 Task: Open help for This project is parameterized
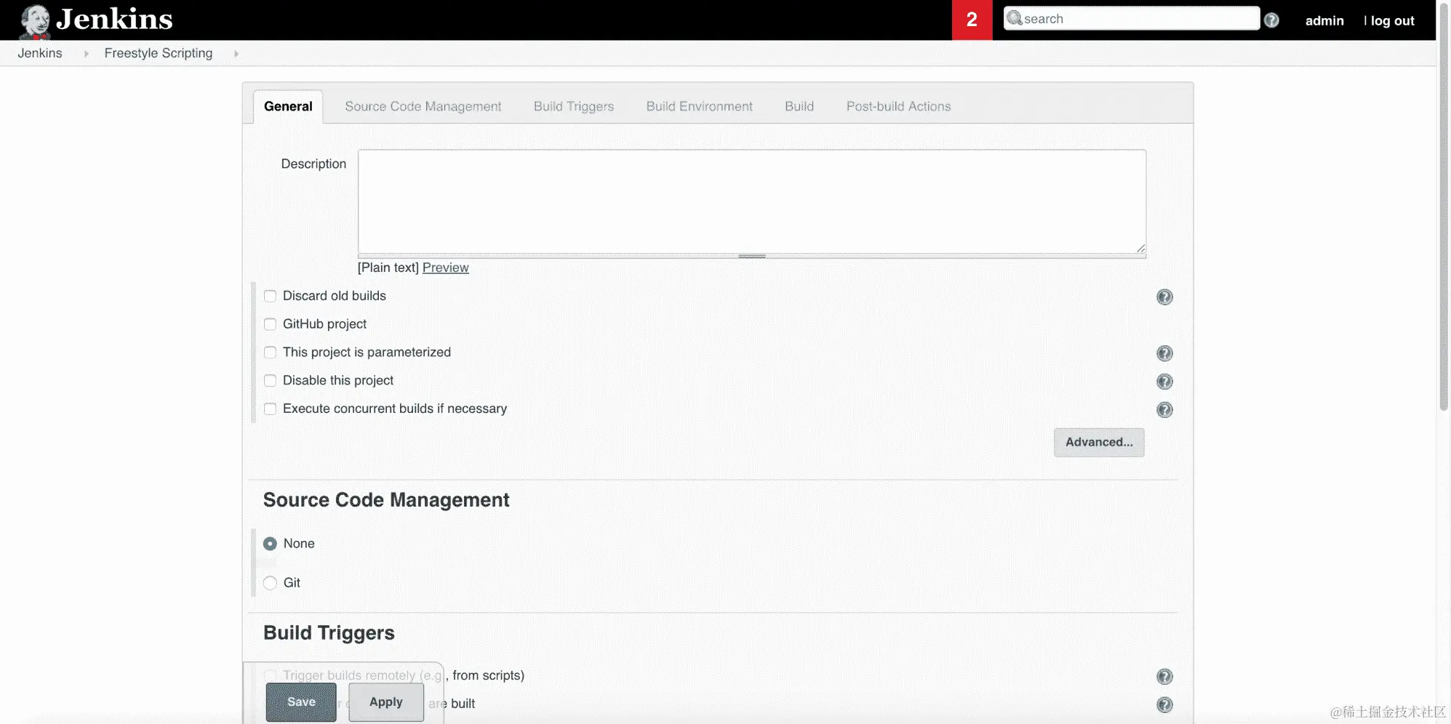[1164, 353]
